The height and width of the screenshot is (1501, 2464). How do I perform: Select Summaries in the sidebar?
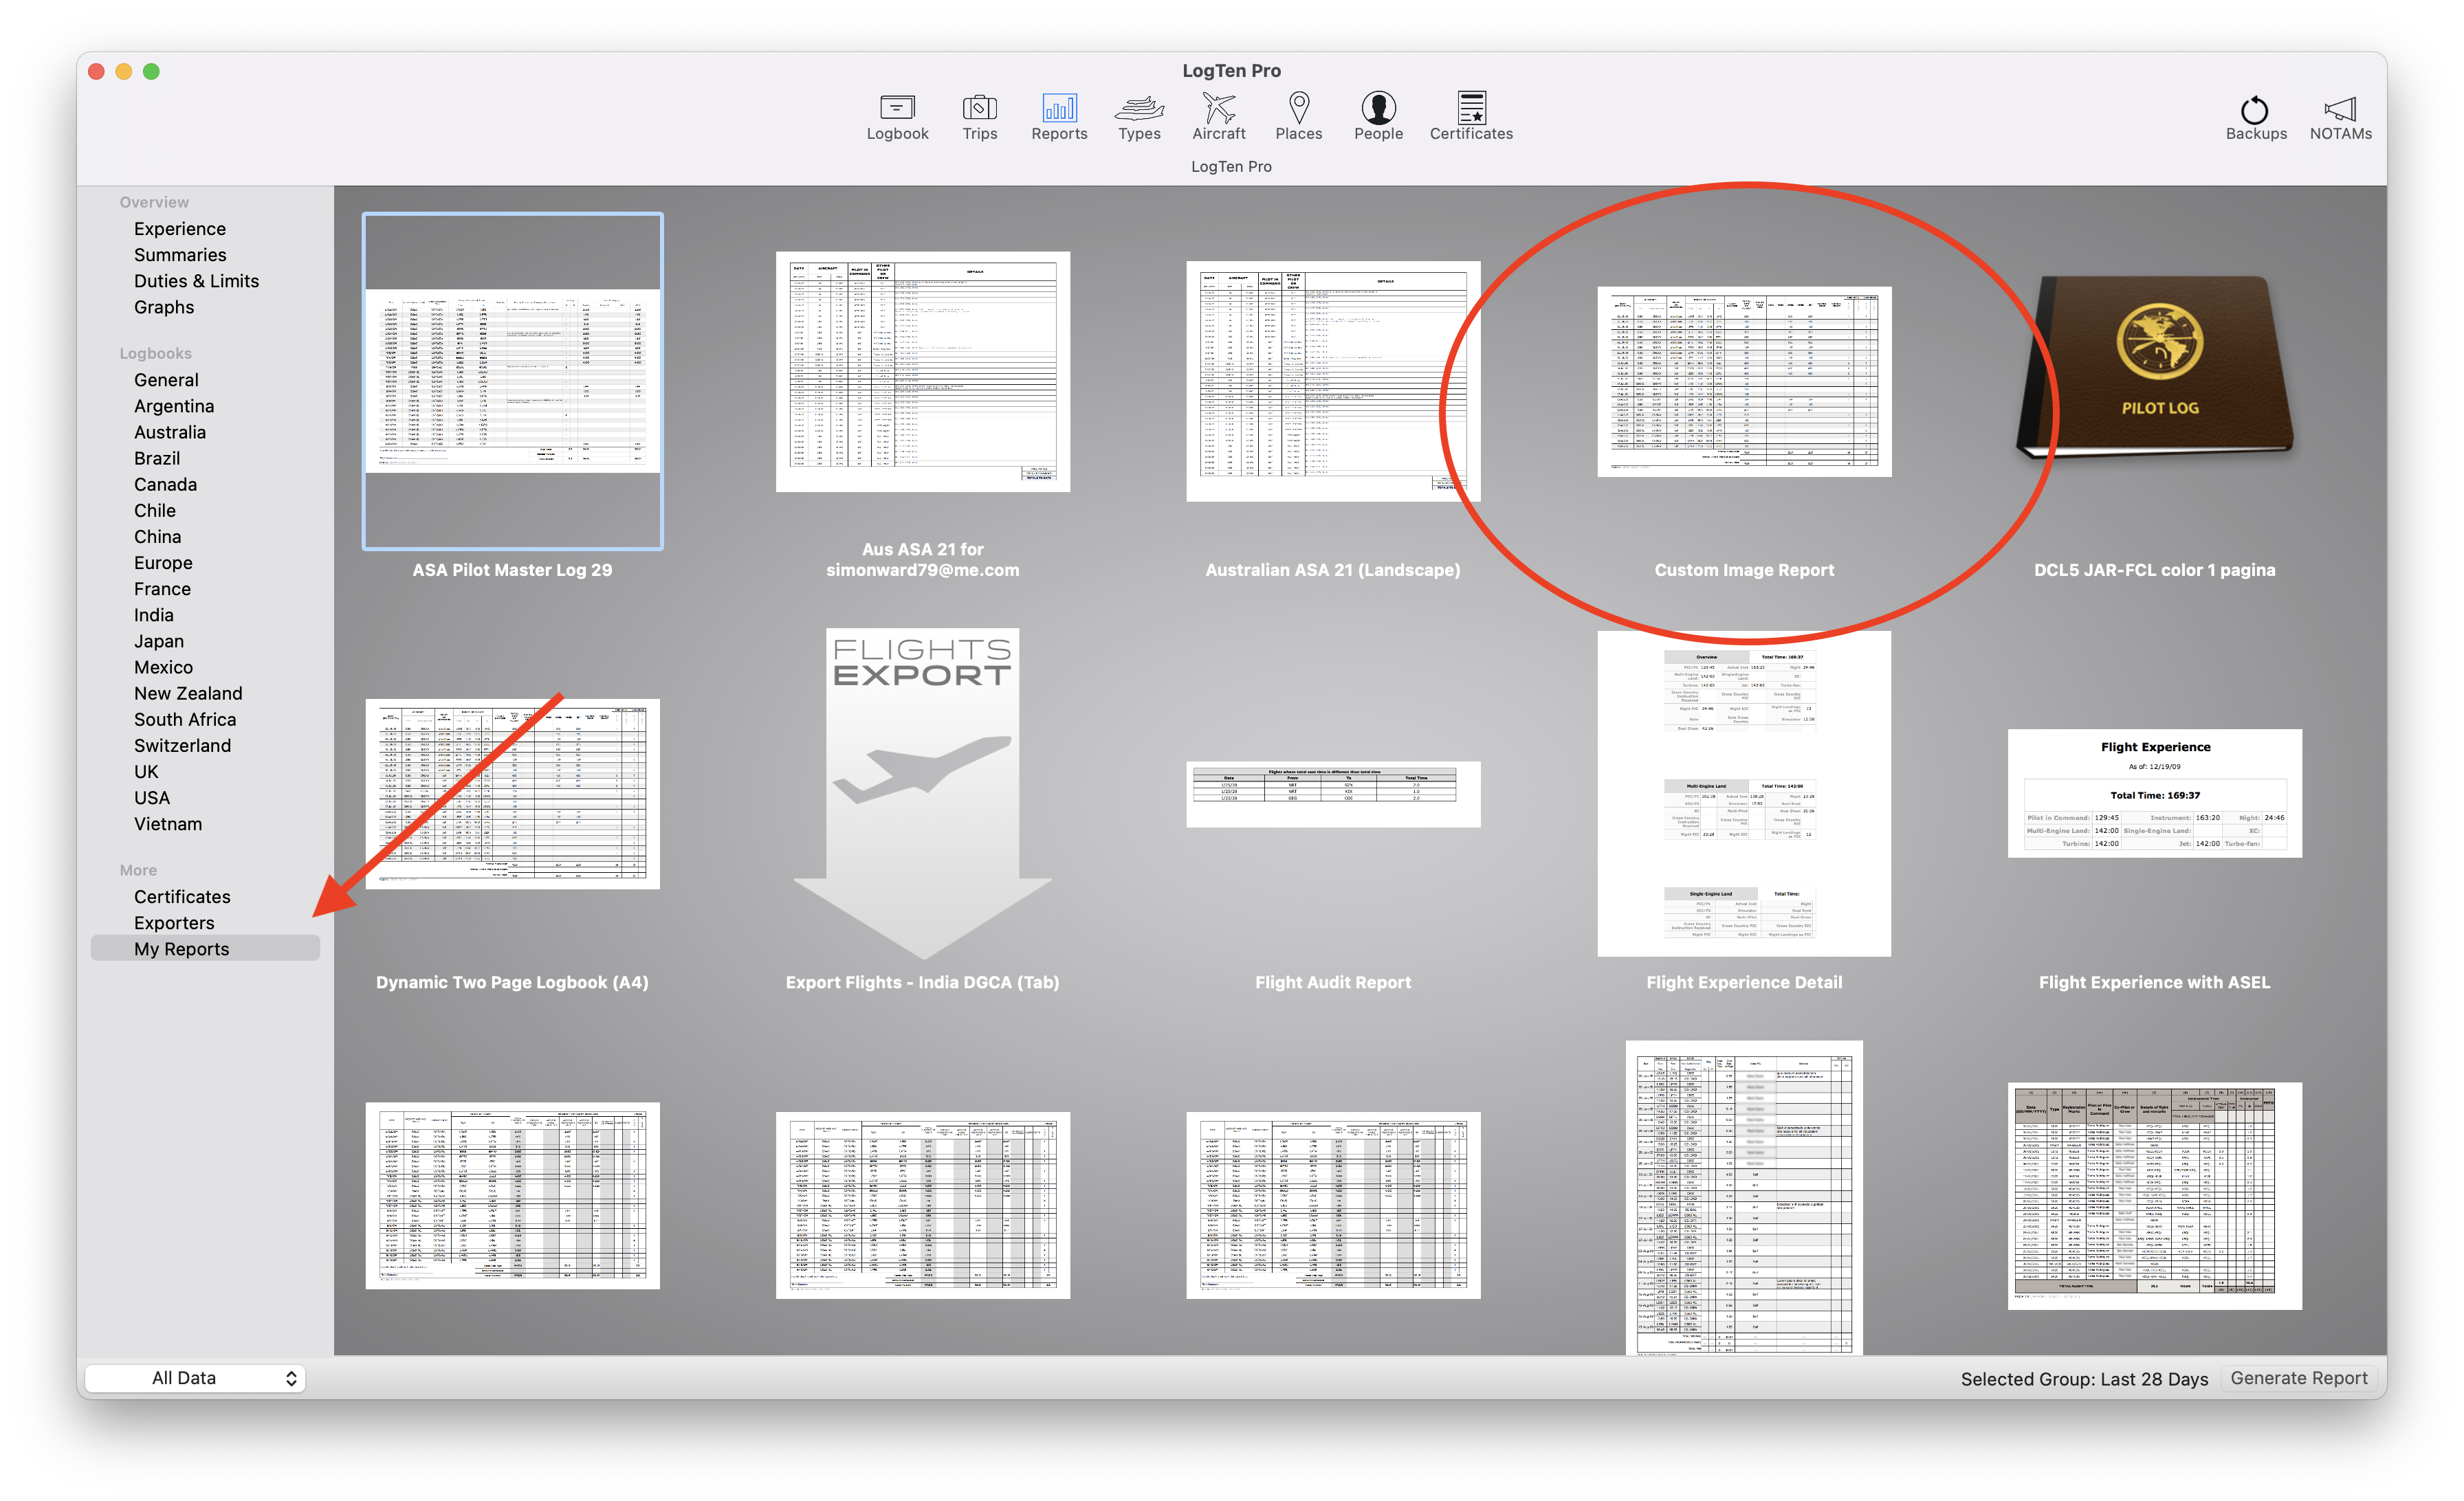click(x=180, y=255)
